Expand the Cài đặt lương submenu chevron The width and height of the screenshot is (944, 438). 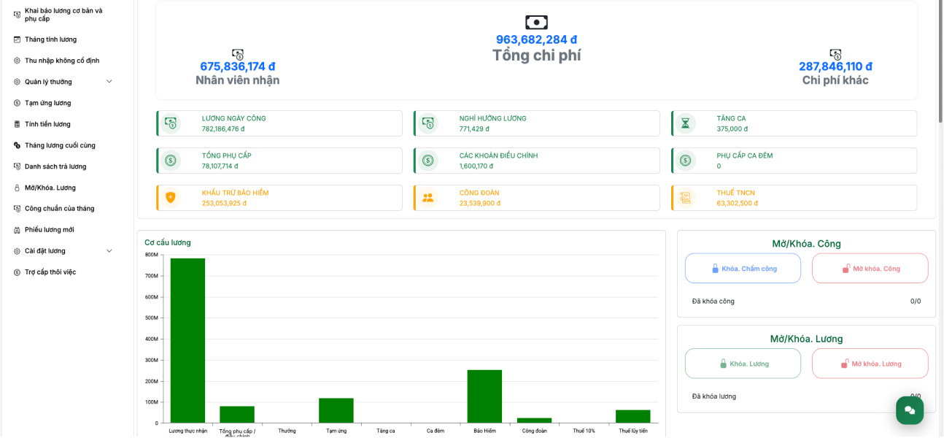coord(109,251)
